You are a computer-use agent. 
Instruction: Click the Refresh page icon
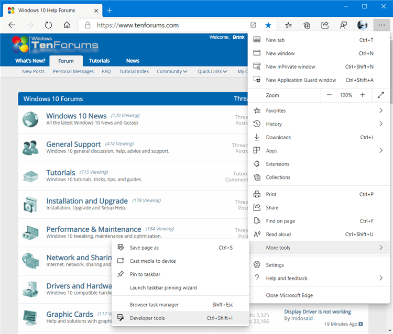[x=48, y=25]
